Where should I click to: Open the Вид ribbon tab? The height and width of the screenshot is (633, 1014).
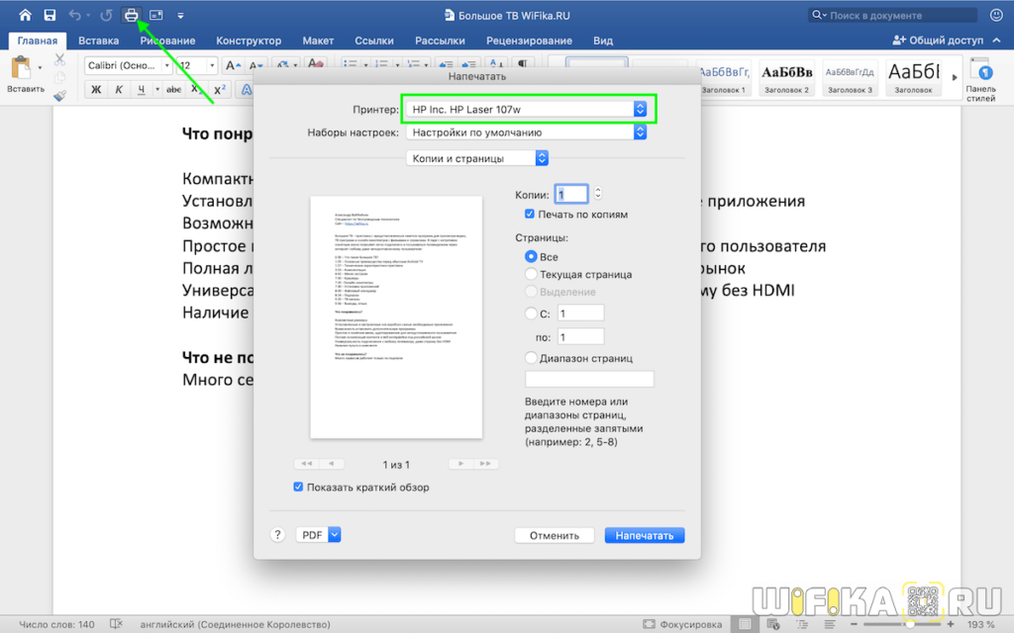tap(606, 41)
